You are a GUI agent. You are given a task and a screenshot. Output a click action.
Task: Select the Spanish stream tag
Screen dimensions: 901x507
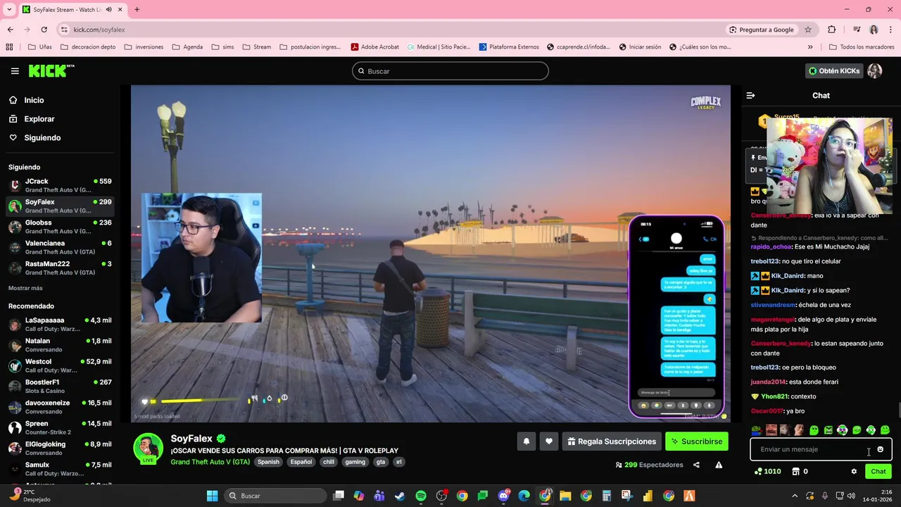coord(268,462)
